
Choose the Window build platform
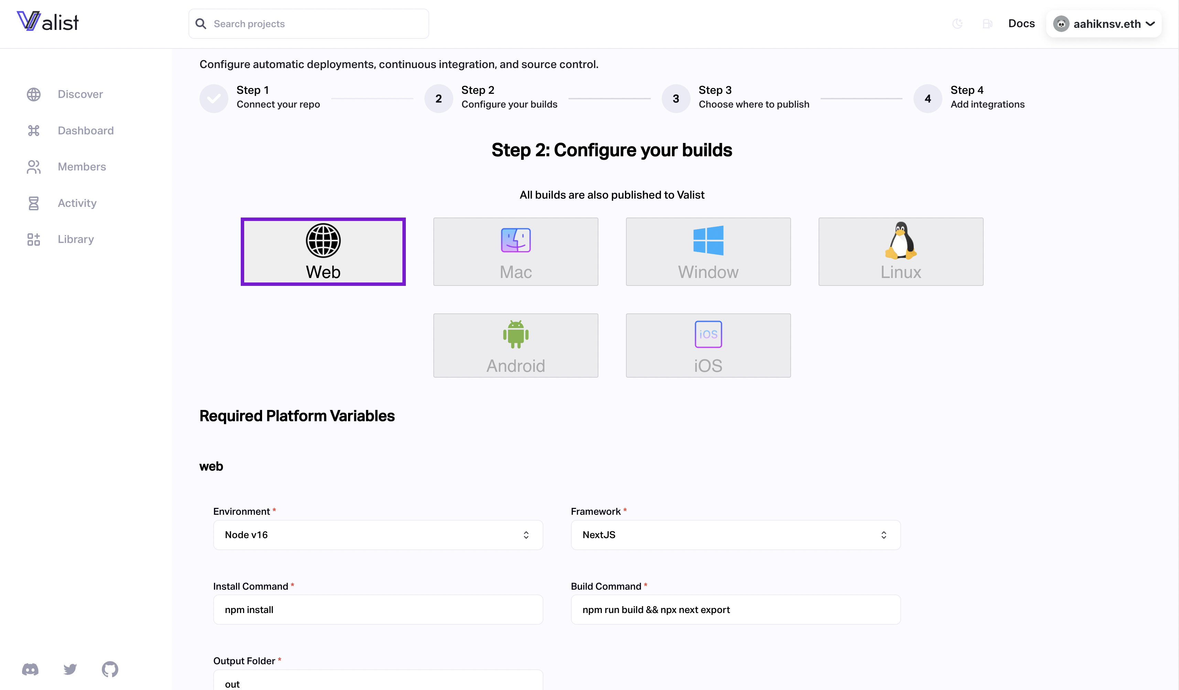point(708,252)
